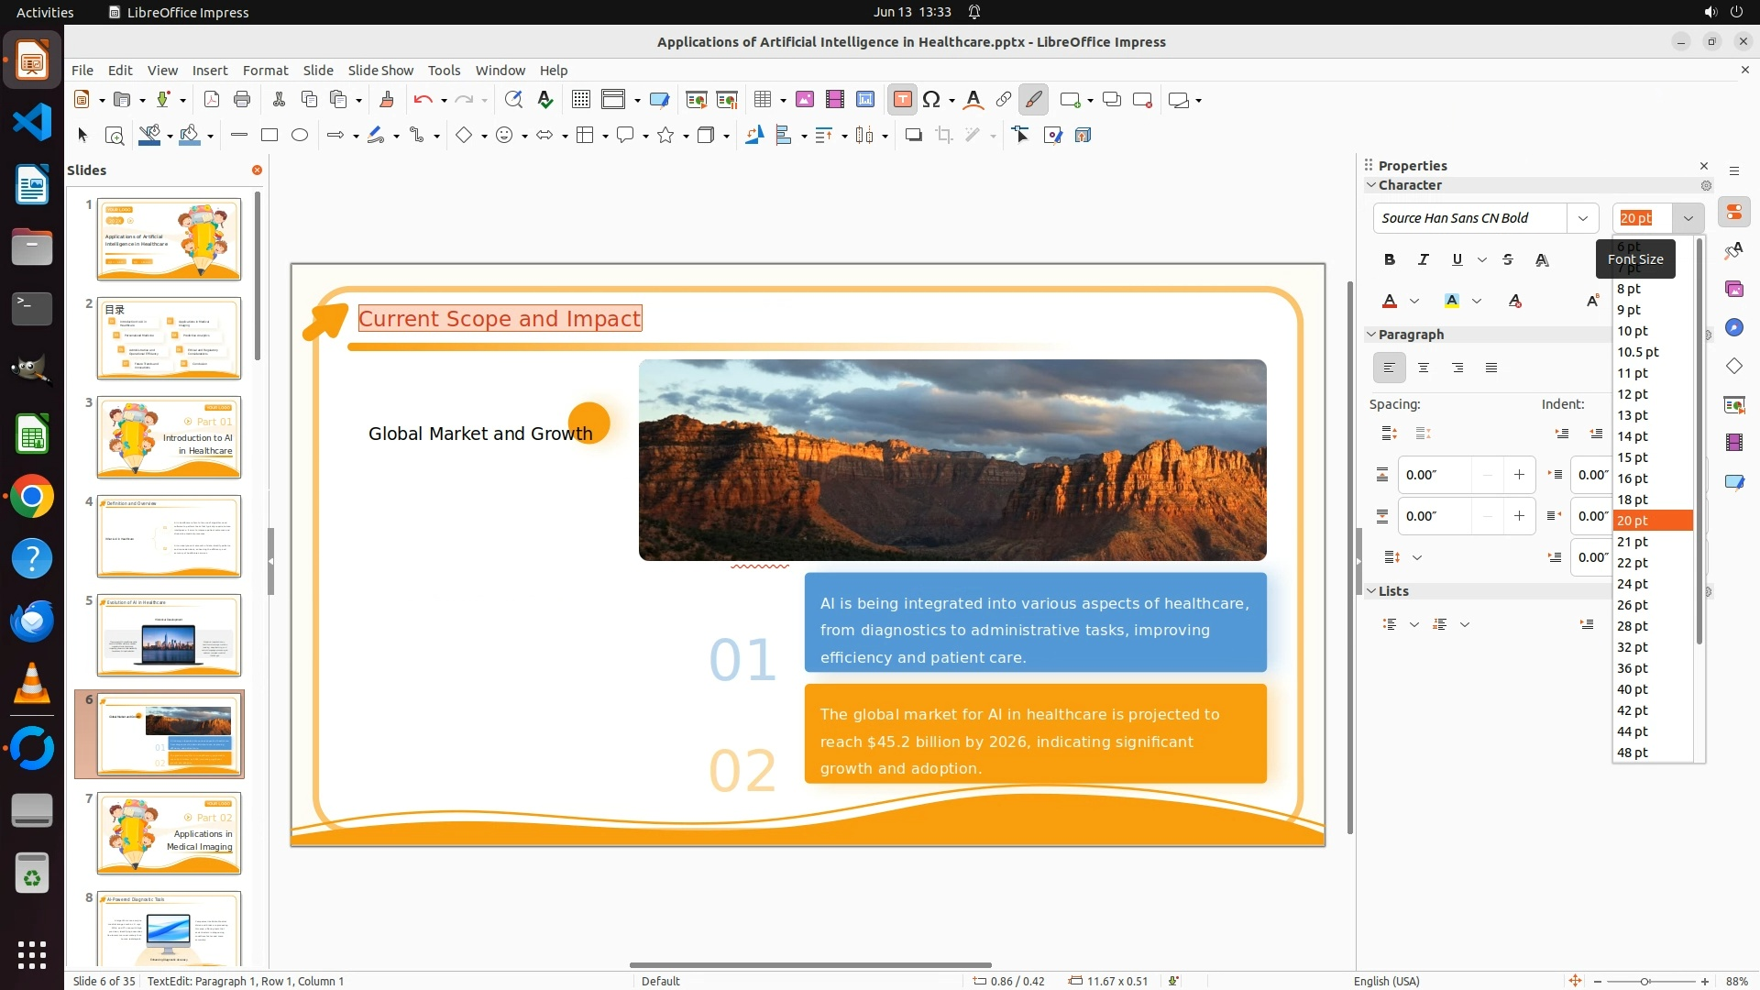
Task: Open the Slide Show menu
Action: 380,71
